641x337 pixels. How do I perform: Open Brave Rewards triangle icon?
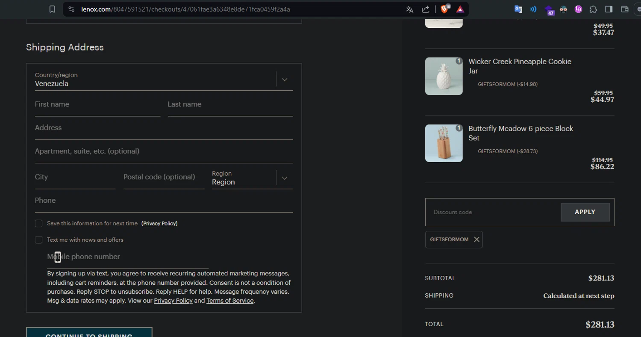460,9
